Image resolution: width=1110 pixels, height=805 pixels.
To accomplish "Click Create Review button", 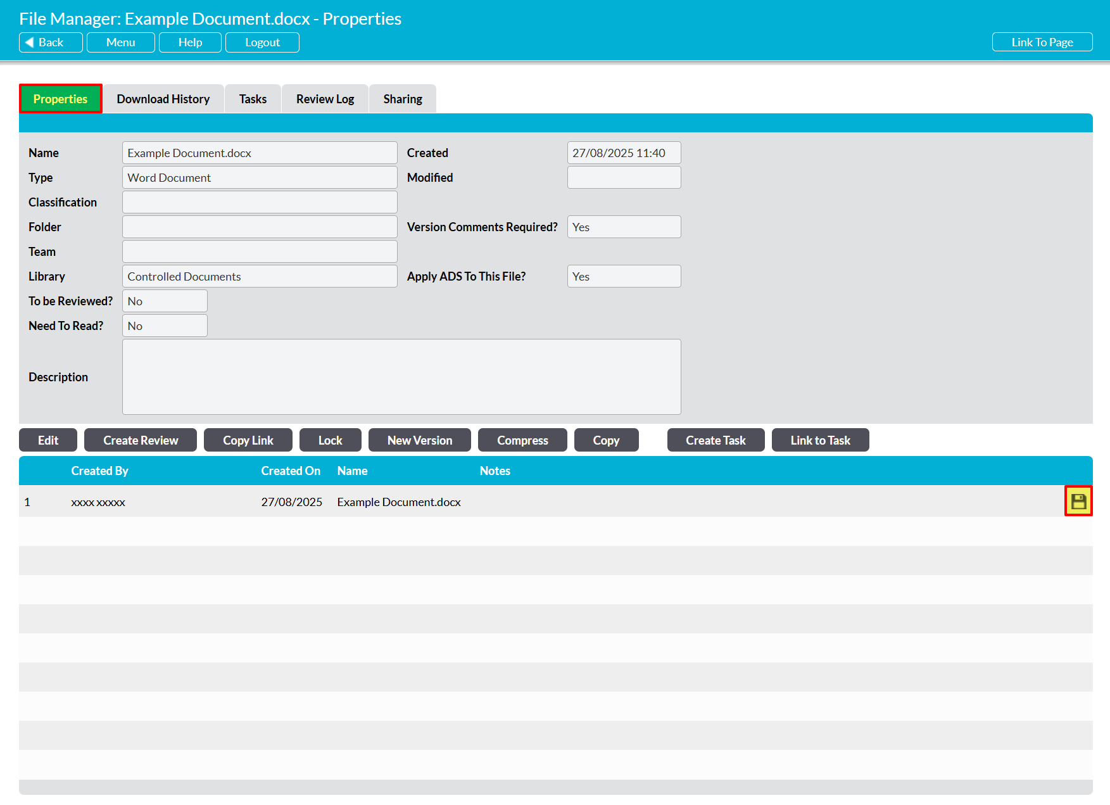I will [141, 440].
